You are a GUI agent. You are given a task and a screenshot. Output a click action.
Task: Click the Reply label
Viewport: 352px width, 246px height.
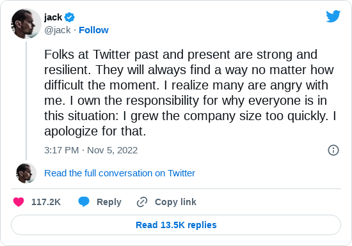click(109, 202)
